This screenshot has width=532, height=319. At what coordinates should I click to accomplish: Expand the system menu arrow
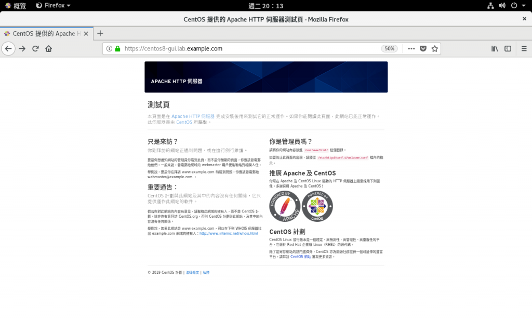pyautogui.click(x=524, y=5)
